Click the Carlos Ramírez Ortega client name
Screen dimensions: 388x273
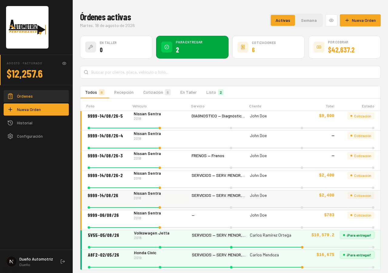270,235
